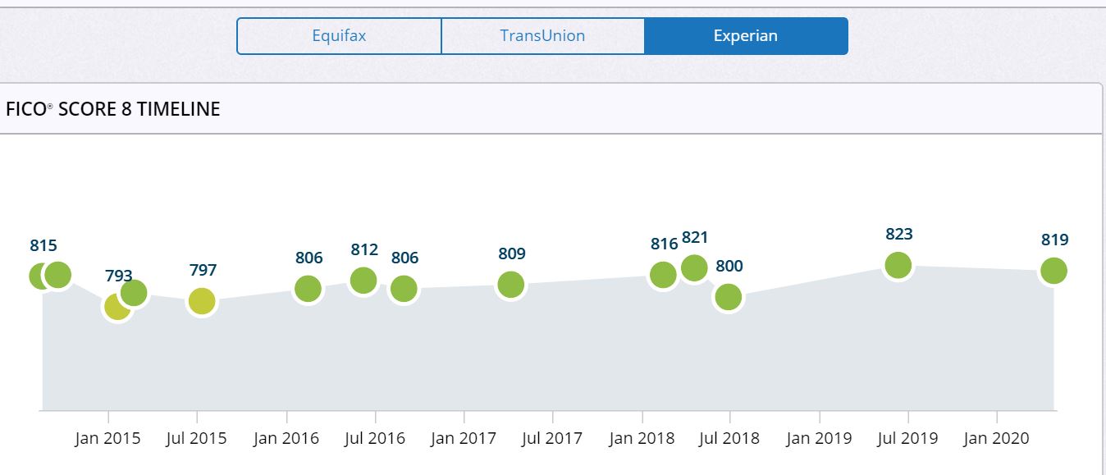Click the 816 score marker
The image size is (1106, 475).
(663, 275)
